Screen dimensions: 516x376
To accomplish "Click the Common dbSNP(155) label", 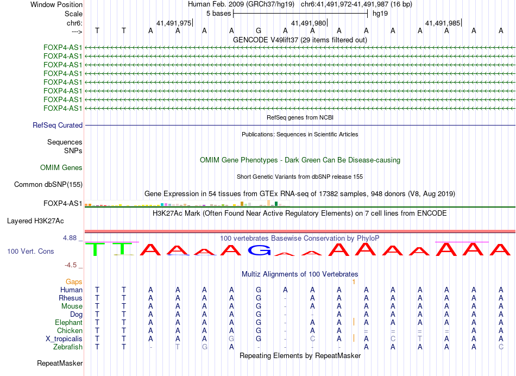I will point(48,184).
